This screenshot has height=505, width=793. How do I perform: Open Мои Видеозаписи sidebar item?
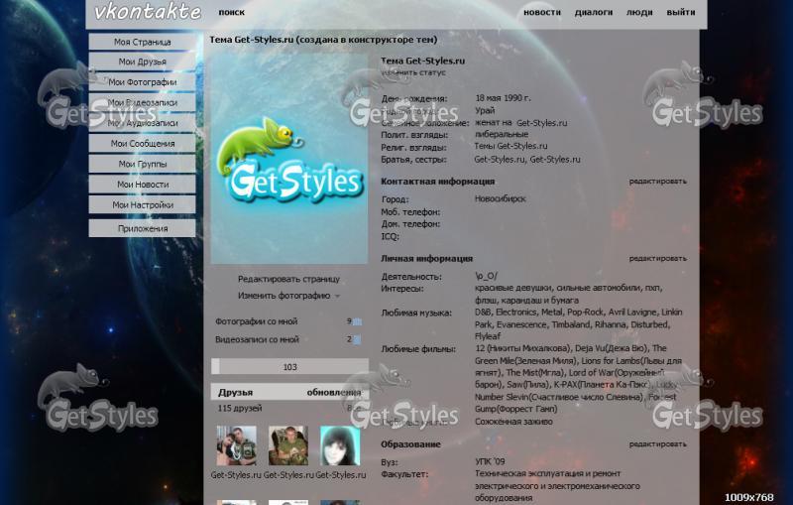click(x=142, y=102)
